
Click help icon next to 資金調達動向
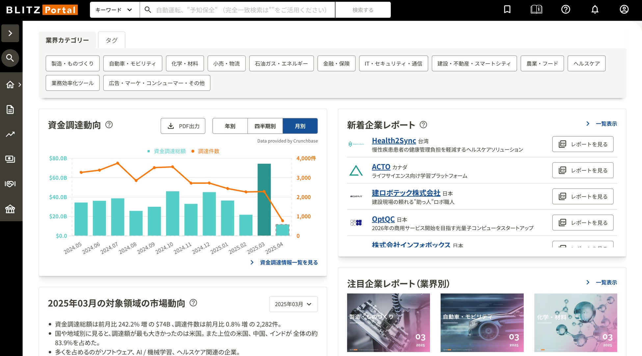(109, 125)
